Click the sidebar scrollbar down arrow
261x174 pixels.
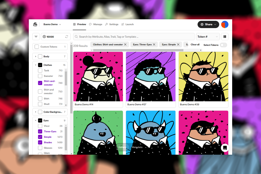click(72, 154)
